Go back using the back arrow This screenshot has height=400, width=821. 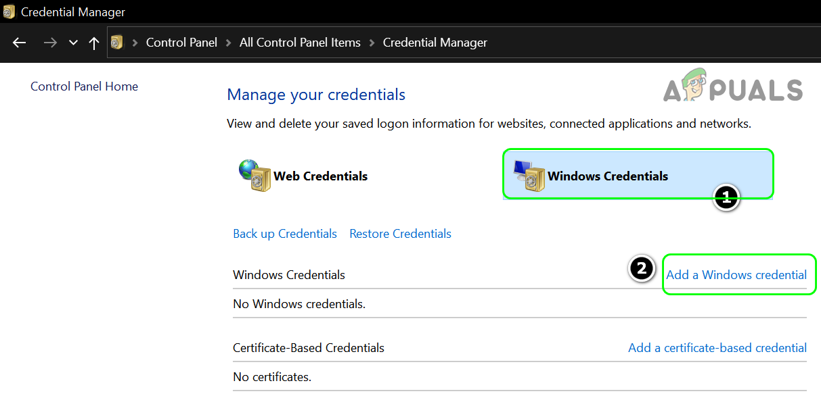click(19, 43)
